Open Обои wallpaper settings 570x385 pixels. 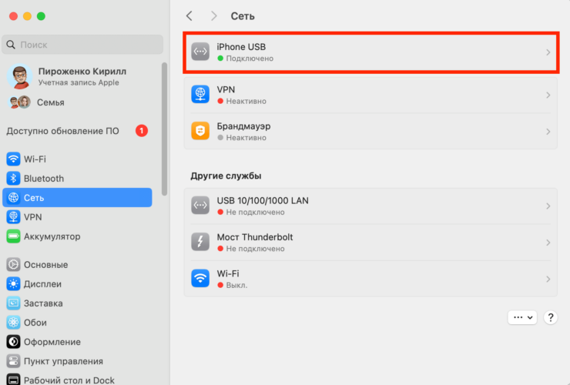click(x=35, y=323)
